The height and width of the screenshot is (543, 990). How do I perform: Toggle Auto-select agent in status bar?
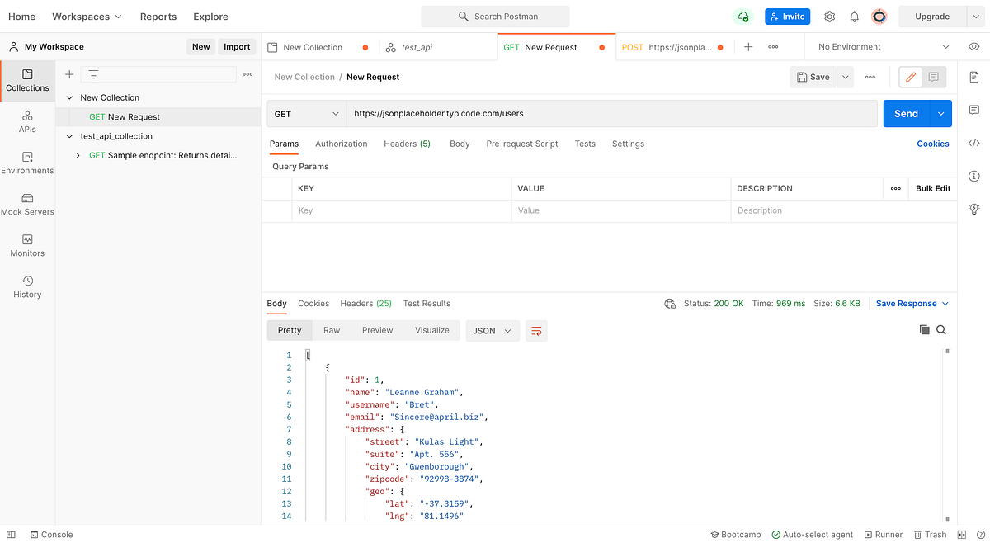point(812,534)
